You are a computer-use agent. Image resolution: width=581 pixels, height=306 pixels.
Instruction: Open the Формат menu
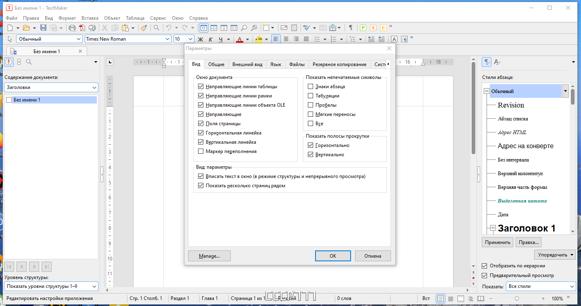tap(67, 18)
